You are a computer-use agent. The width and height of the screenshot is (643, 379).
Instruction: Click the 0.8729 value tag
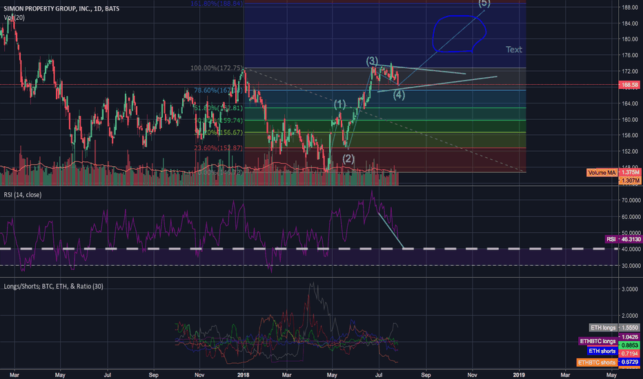(629, 362)
